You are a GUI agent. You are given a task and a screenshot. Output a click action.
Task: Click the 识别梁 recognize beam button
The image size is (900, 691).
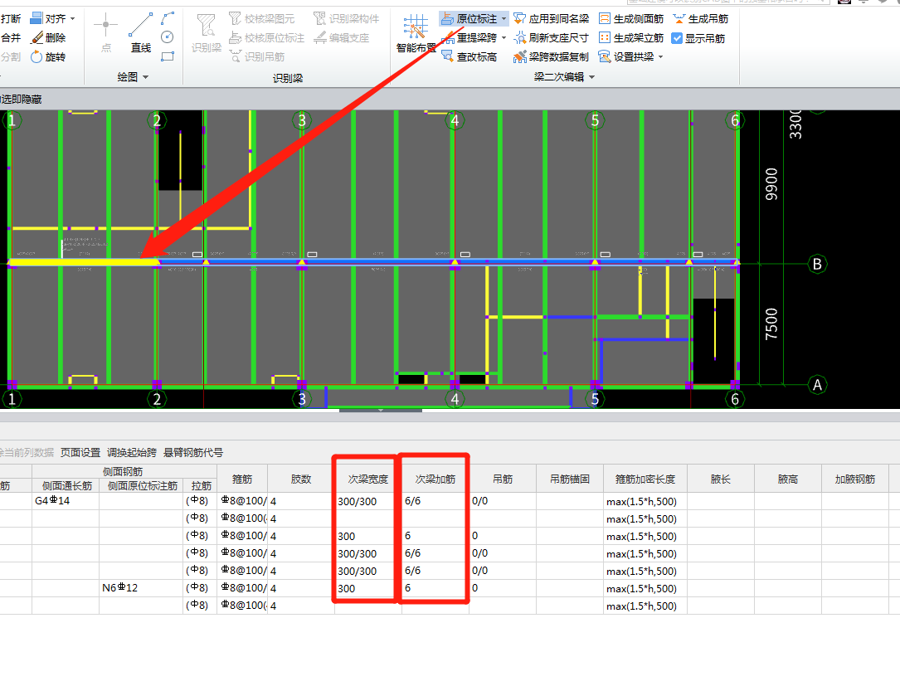[206, 33]
